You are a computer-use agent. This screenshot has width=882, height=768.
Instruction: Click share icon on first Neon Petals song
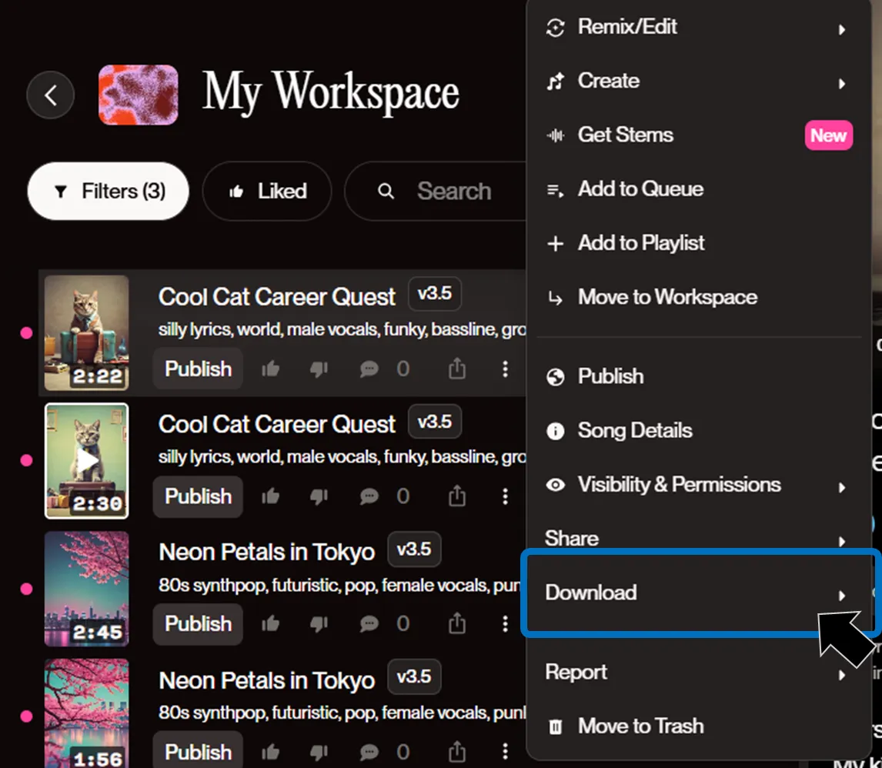pyautogui.click(x=457, y=624)
